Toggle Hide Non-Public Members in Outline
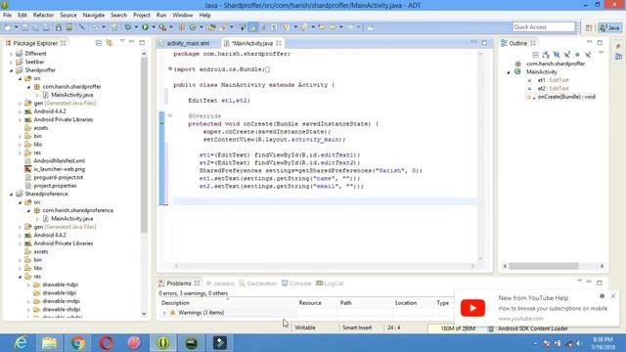Viewport: 626px width, 352px height. click(x=577, y=55)
